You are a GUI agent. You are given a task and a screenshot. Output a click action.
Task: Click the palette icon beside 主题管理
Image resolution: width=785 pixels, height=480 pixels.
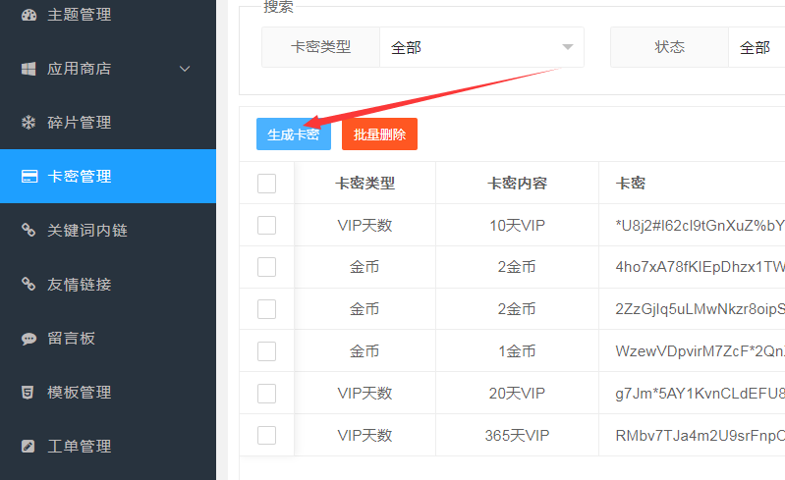pos(28,15)
